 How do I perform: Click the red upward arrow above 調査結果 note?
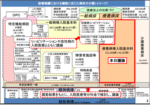coord(88,90)
